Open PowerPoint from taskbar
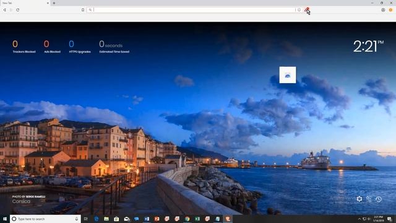Viewport: 396px width, 223px height. pyautogui.click(x=157, y=219)
